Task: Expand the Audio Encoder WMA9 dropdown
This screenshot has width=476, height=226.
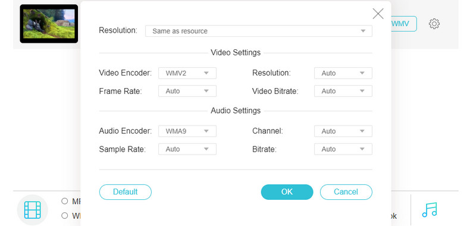Action: (x=187, y=131)
